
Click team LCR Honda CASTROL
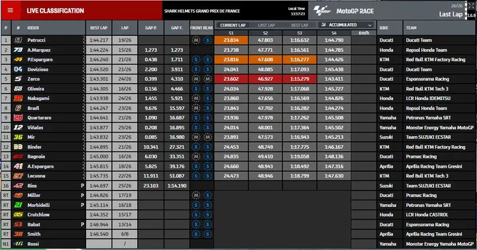(x=427, y=215)
